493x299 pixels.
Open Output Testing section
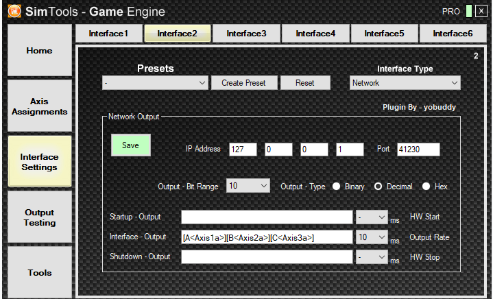coord(40,217)
